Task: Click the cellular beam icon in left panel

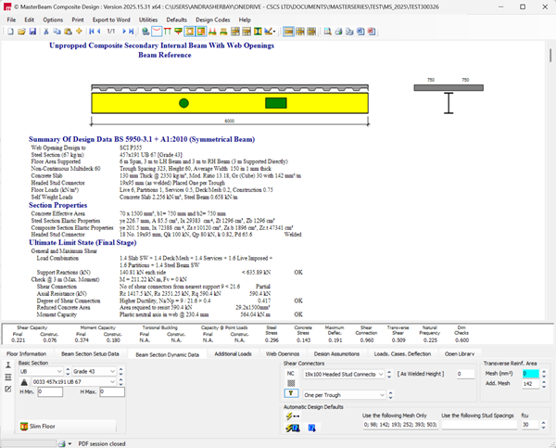Action: pos(8,377)
